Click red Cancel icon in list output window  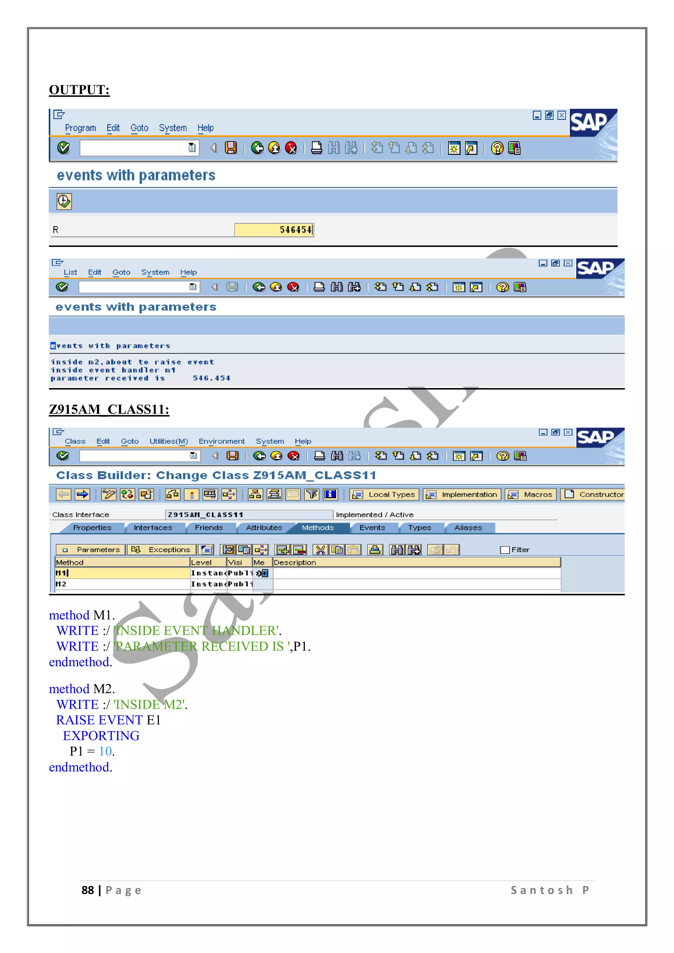click(x=293, y=287)
